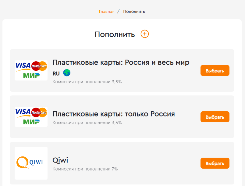Click the Visa logo in Russia-only cards option

(23, 112)
